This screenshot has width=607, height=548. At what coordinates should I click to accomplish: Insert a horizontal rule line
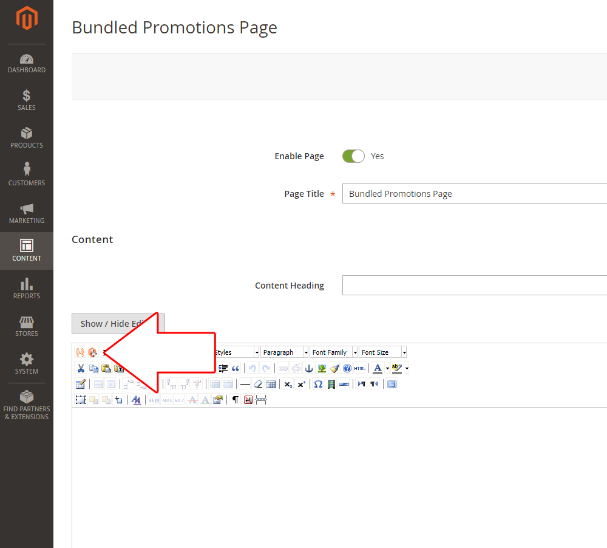click(245, 384)
